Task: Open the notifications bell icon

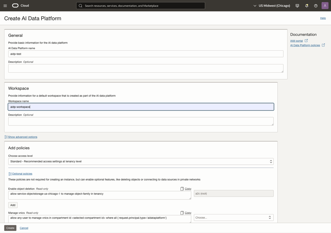Action: [307, 6]
